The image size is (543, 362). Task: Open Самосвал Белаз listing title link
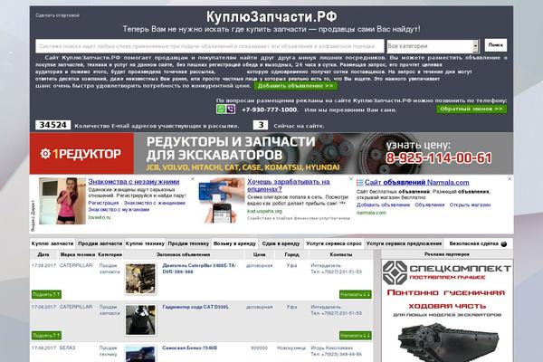click(190, 348)
